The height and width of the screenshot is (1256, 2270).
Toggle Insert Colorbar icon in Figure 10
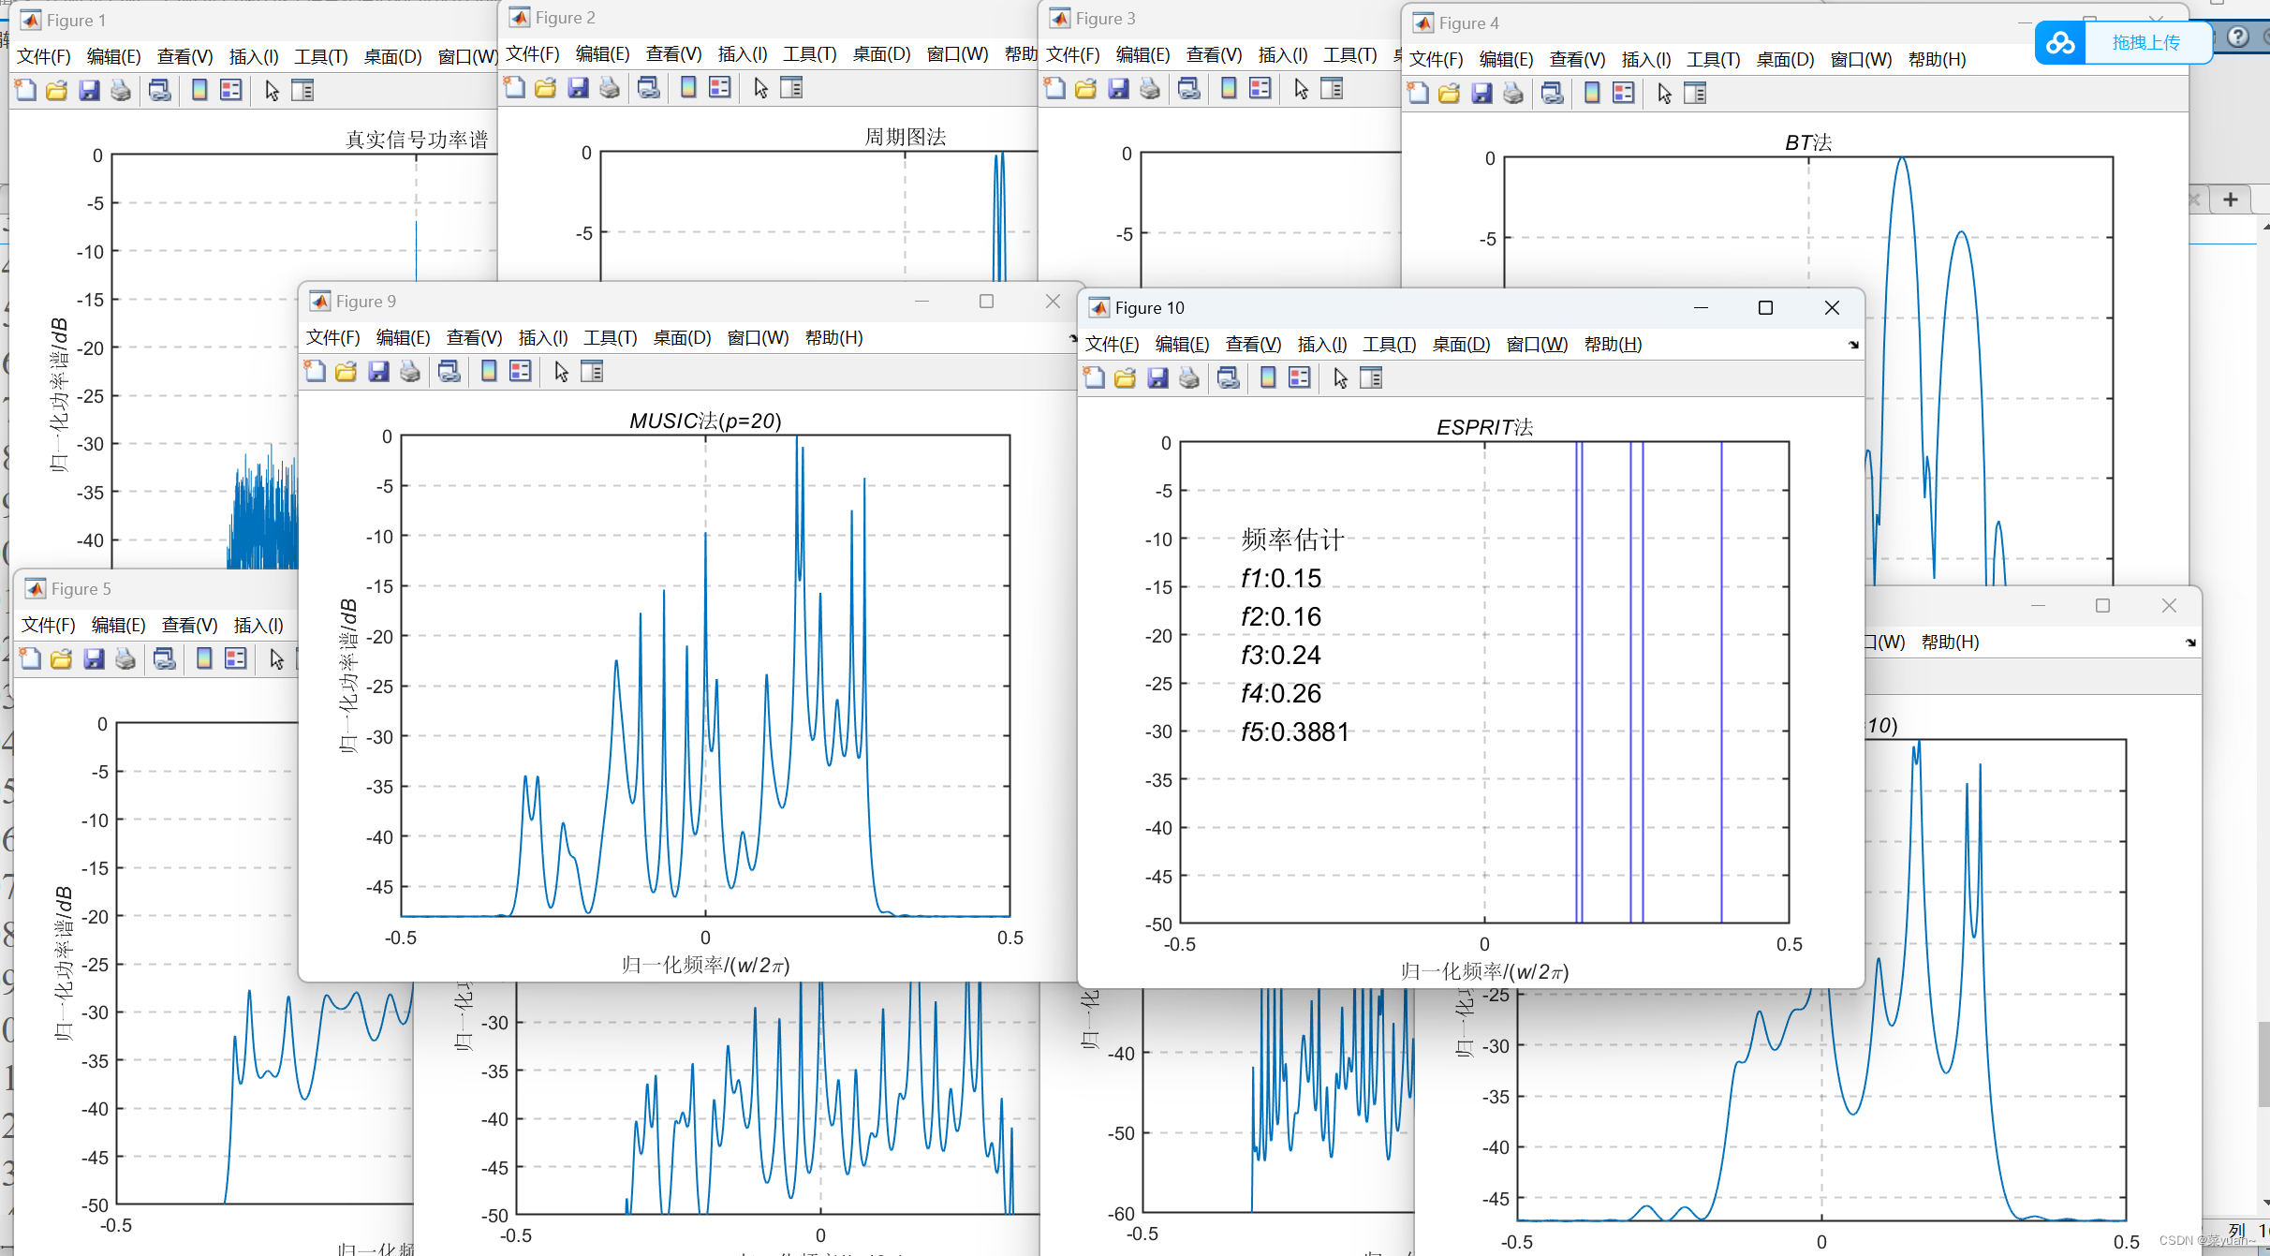click(1268, 378)
